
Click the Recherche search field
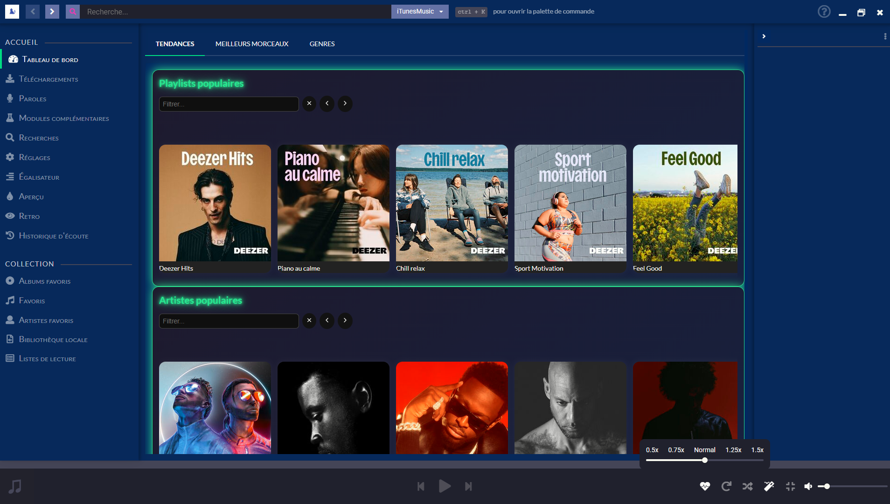(236, 12)
